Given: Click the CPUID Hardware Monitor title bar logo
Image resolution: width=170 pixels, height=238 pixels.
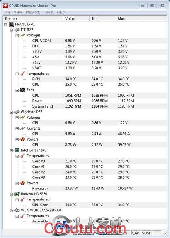Looking at the screenshot, I should pyautogui.click(x=5, y=6).
